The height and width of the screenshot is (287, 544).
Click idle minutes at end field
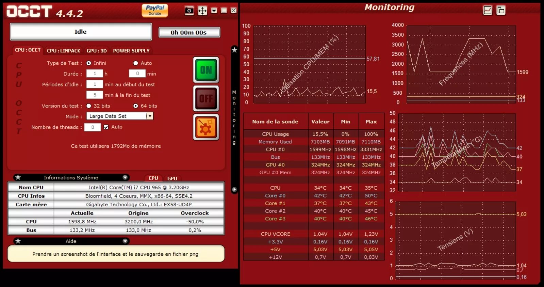pyautogui.click(x=95, y=95)
